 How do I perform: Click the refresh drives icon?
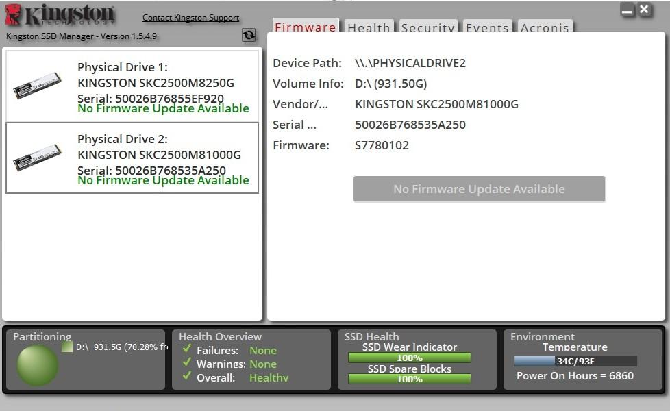pyautogui.click(x=249, y=35)
